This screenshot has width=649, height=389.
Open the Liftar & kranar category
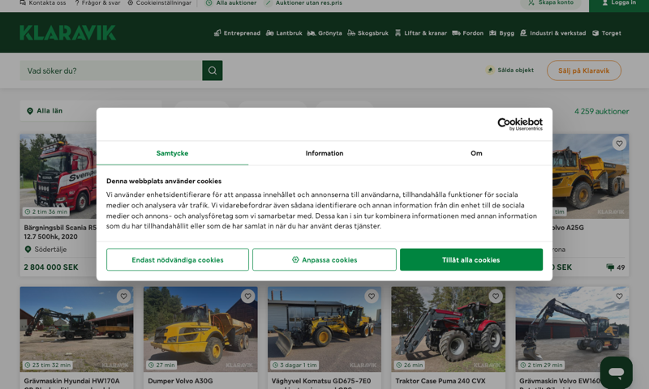pyautogui.click(x=420, y=33)
